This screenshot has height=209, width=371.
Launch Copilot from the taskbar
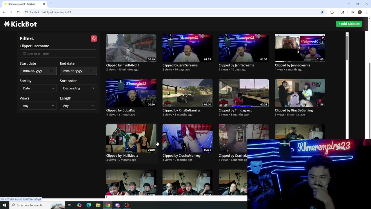tap(79, 205)
